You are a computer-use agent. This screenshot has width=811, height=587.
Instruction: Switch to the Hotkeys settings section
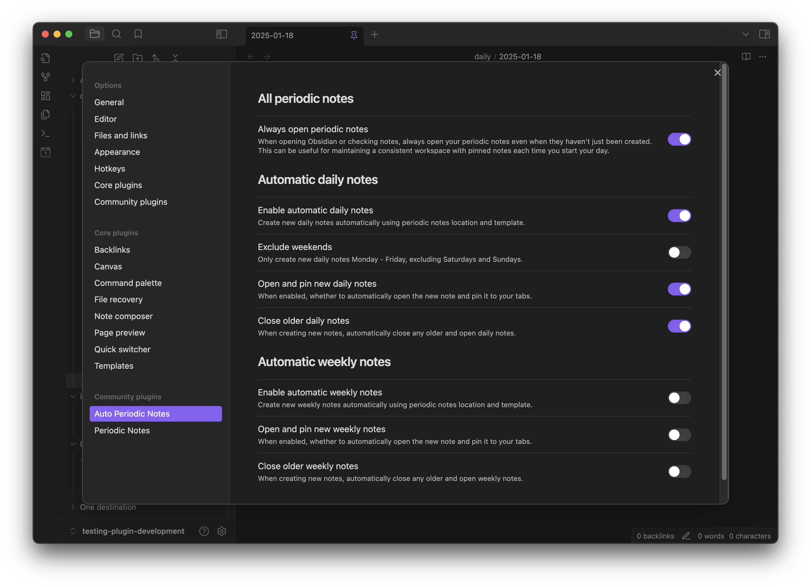(110, 169)
